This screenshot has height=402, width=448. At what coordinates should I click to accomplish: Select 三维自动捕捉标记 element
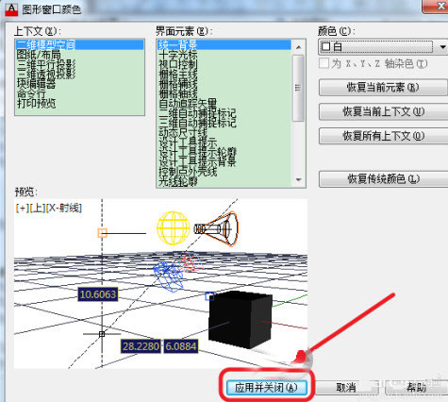click(x=224, y=123)
